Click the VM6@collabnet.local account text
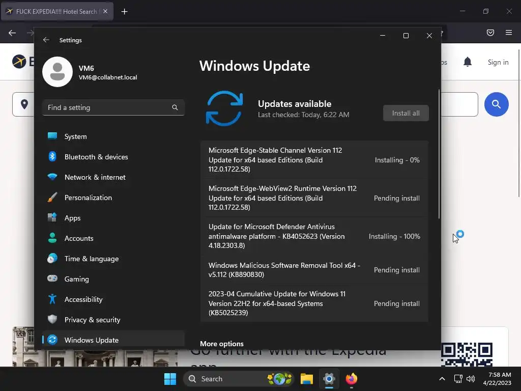521x391 pixels. pyautogui.click(x=108, y=77)
